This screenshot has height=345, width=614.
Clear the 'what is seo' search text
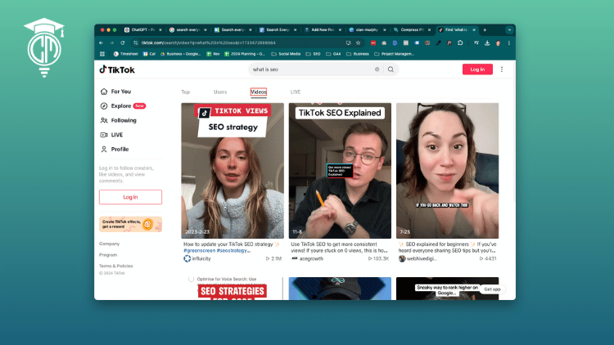tap(377, 69)
